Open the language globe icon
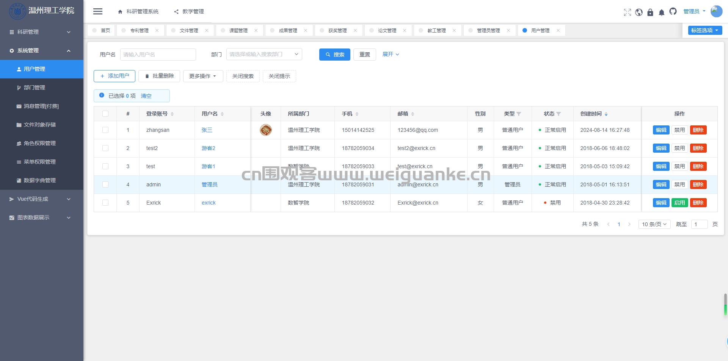Viewport: 728px width, 361px height. tap(639, 12)
